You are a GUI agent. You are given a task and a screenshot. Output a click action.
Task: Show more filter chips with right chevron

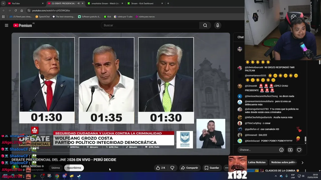point(302,162)
